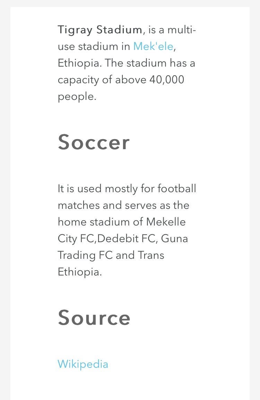Click the number 40,000 in the intro
Viewport: 260px width, 400px height.
(x=167, y=80)
